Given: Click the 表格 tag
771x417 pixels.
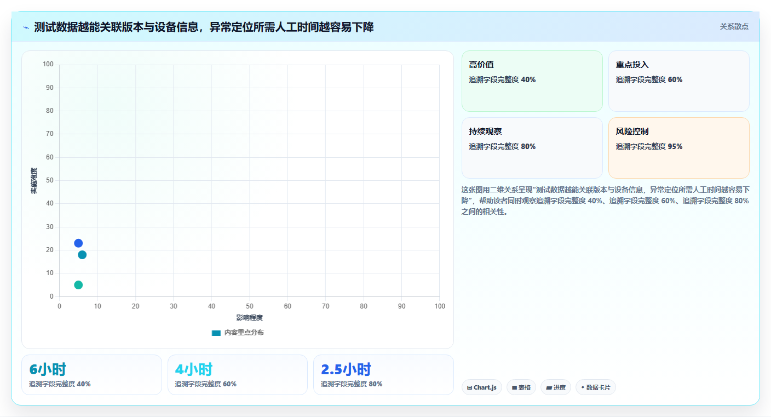Looking at the screenshot, I should pyautogui.click(x=521, y=387).
